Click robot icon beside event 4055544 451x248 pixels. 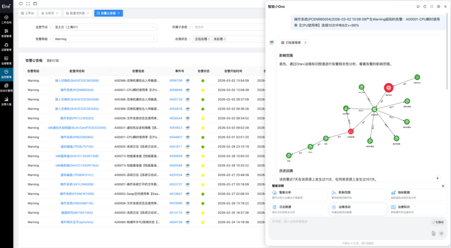(x=187, y=119)
